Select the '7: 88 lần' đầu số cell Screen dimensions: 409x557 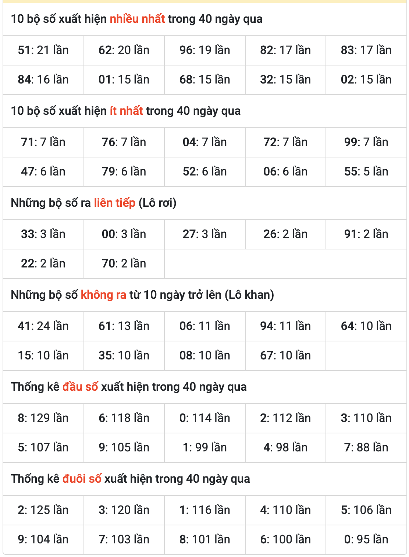366,448
